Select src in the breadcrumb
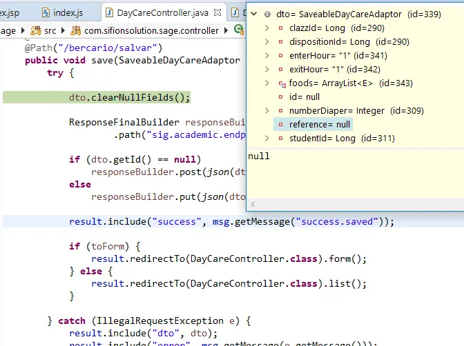The image size is (464, 346). pyautogui.click(x=50, y=31)
